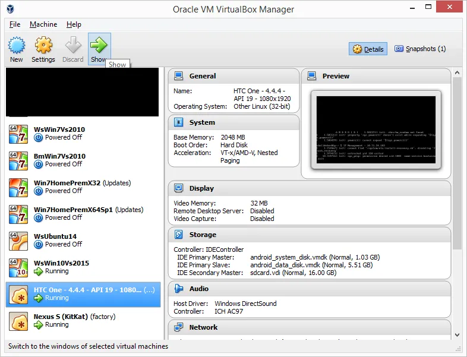Open the System section header link
The image size is (467, 357).
click(x=202, y=122)
